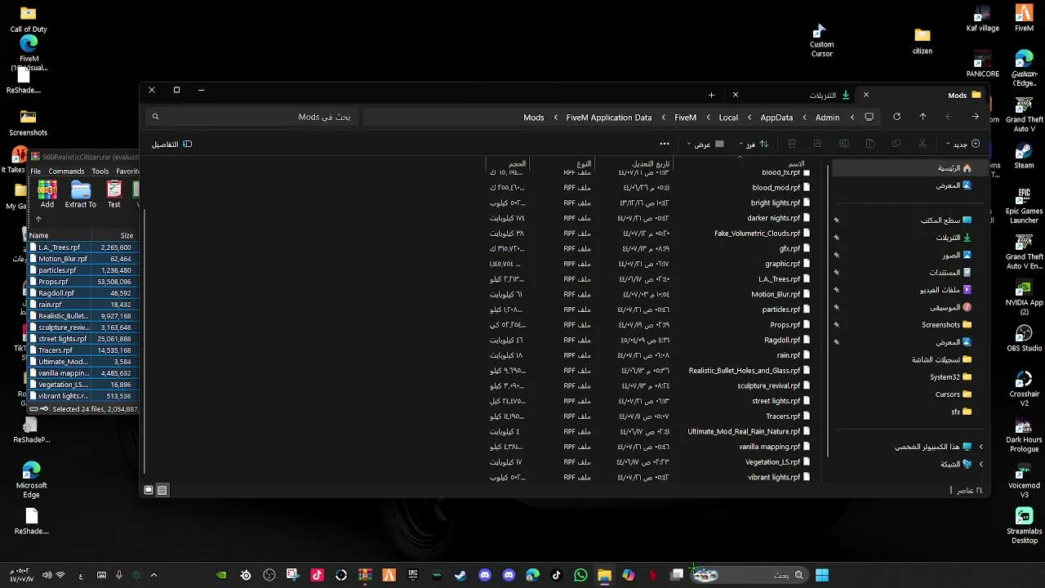Click the Copy icon in Explorer toolbar
Image resolution: width=1045 pixels, height=588 pixels.
[x=896, y=144]
